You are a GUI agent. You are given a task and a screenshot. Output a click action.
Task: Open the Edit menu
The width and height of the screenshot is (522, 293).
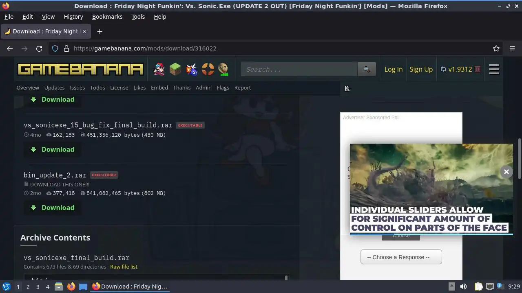[28, 17]
